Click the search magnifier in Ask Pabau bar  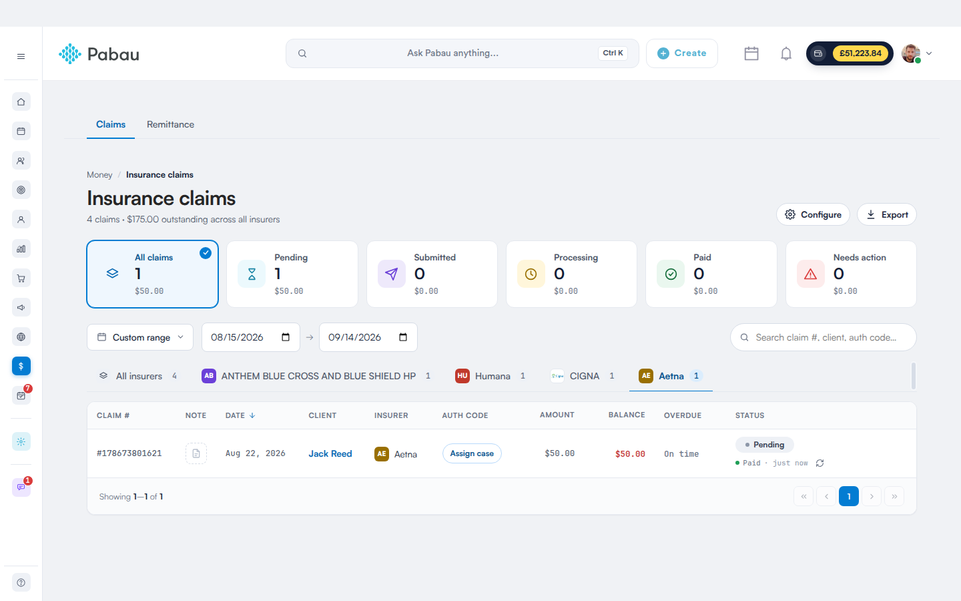[x=302, y=53]
